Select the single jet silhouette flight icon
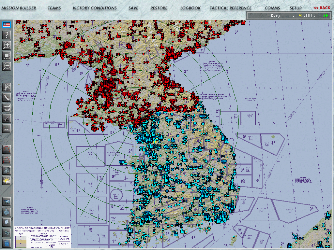The height and width of the screenshot is (250, 334). [7, 97]
